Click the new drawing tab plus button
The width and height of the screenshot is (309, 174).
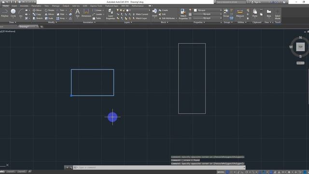[42, 27]
